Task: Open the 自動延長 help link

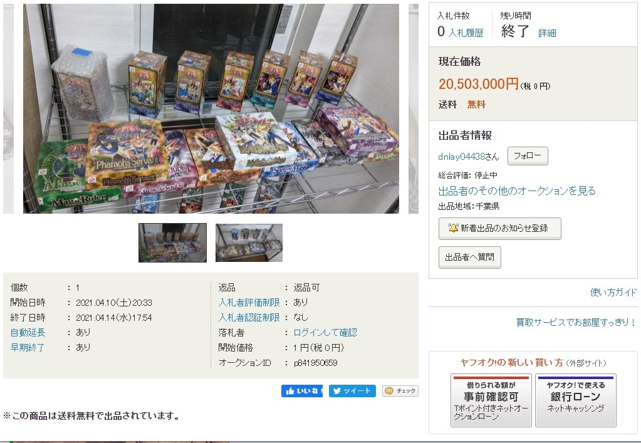Action: click(x=28, y=333)
